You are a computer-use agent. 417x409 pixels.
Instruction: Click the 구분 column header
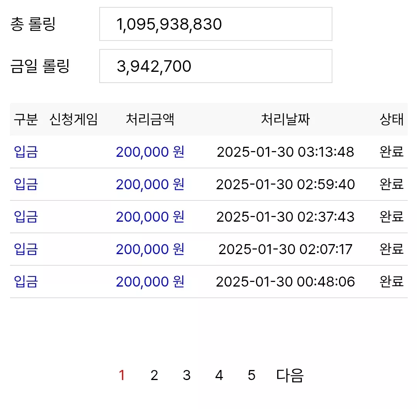coord(26,119)
